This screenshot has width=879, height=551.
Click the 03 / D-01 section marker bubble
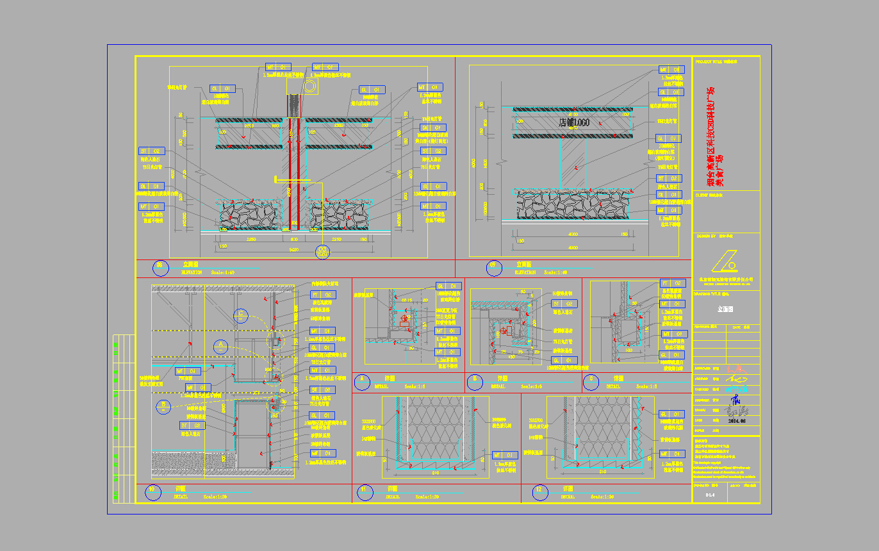pyautogui.click(x=322, y=252)
